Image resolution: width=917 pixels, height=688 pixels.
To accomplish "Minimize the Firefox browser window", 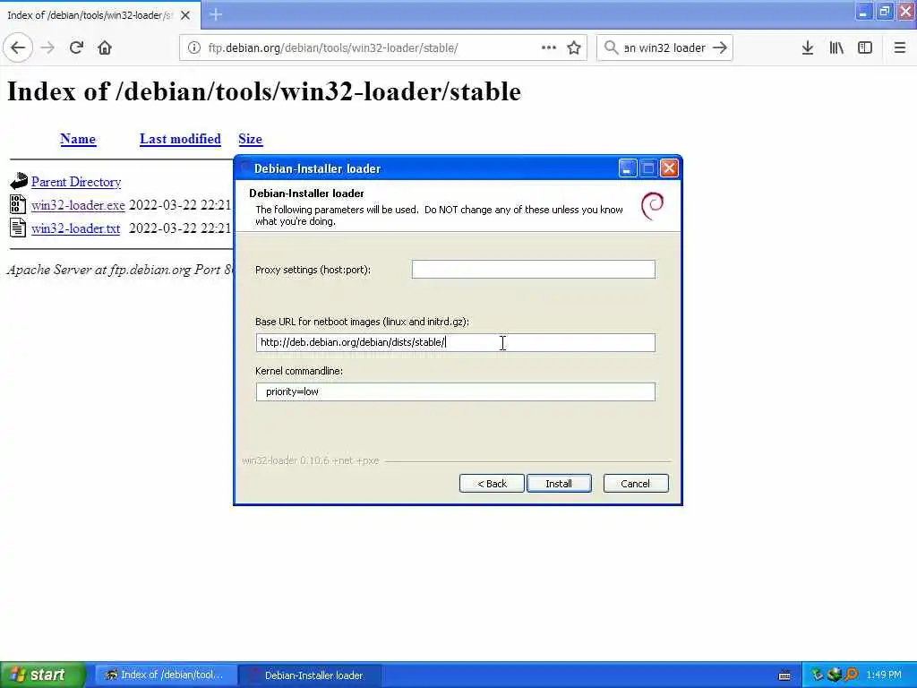I will click(863, 12).
